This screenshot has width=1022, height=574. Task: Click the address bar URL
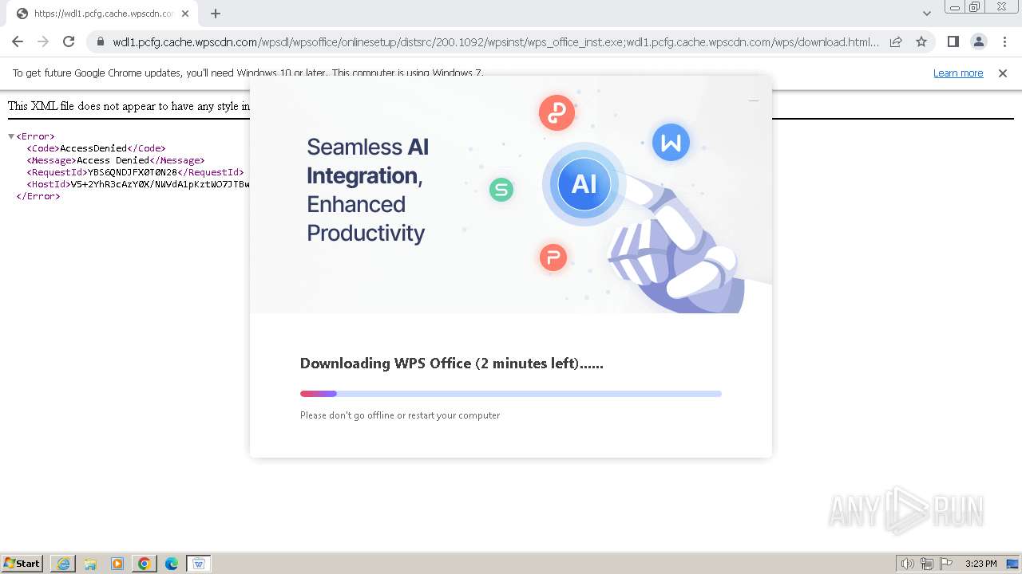pyautogui.click(x=495, y=42)
